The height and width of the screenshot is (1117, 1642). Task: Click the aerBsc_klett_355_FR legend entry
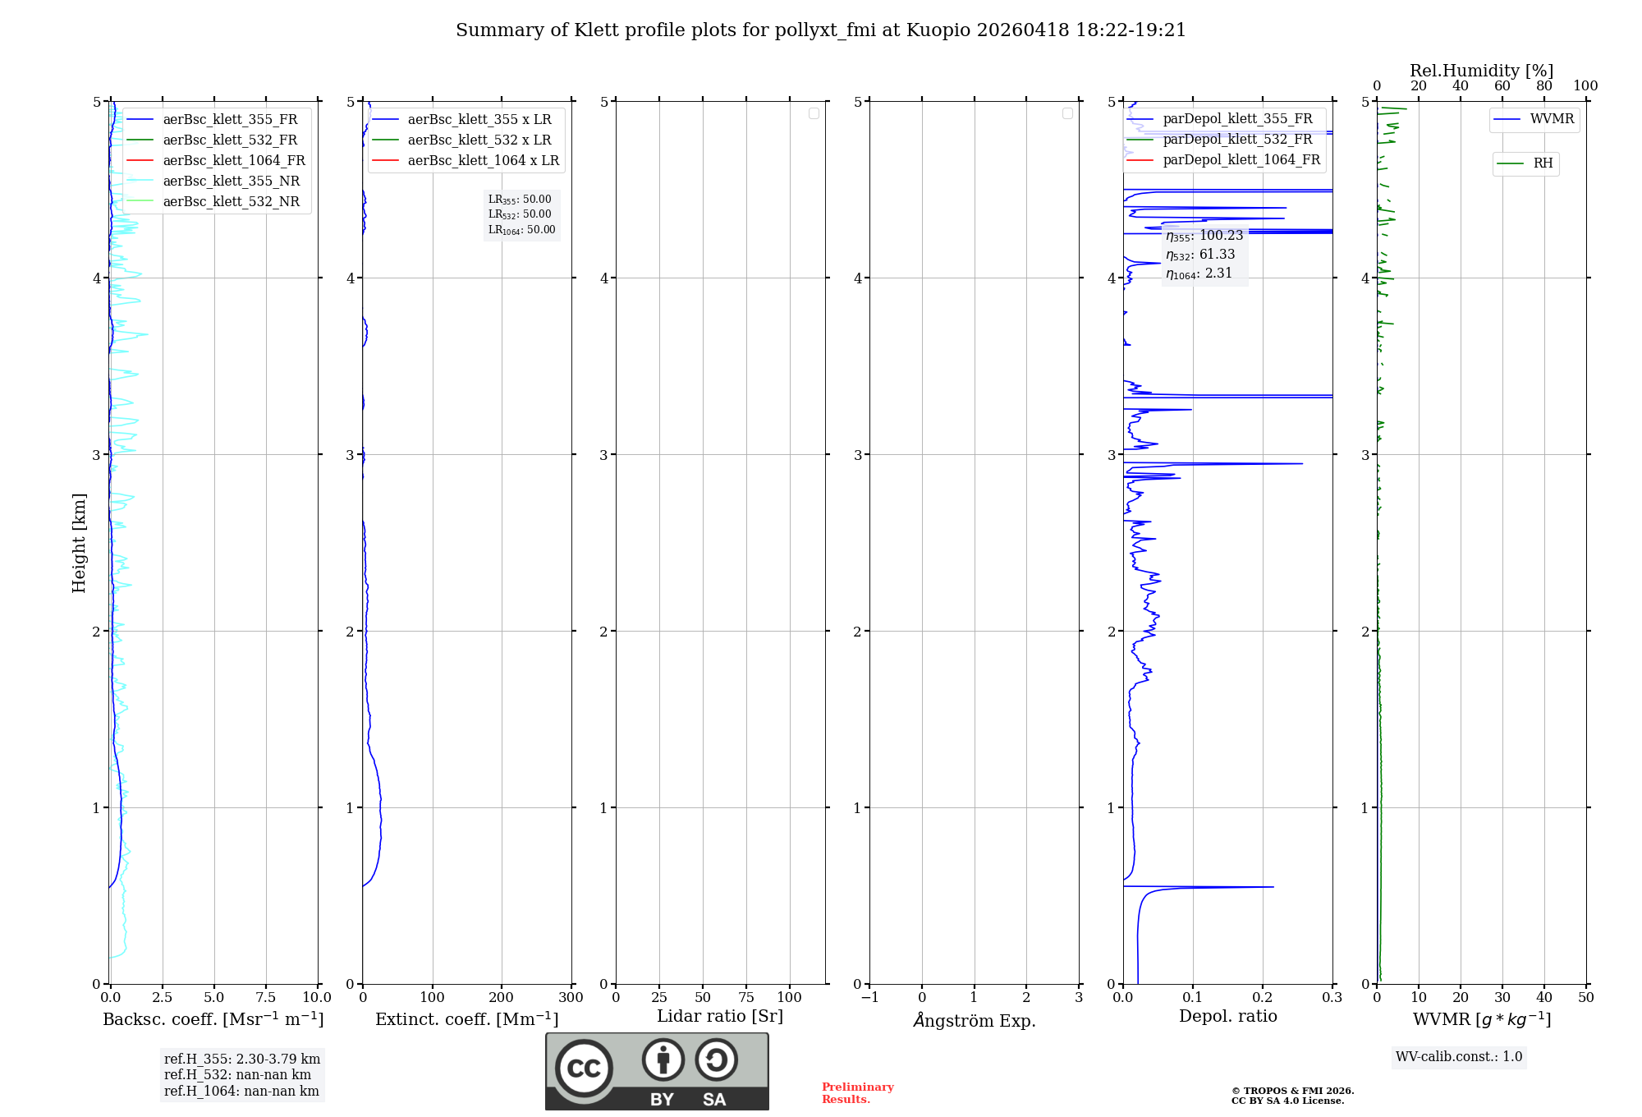click(x=230, y=120)
